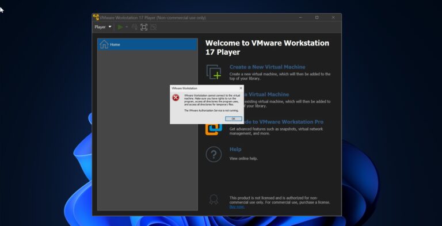Open the Player menu dropdown

[x=103, y=27]
